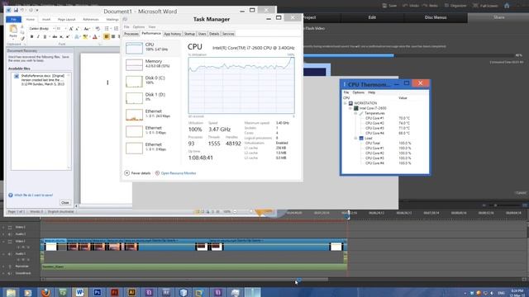Open dropdown arrow on recovered file entry
This screenshot has height=297, width=529.
click(x=69, y=76)
